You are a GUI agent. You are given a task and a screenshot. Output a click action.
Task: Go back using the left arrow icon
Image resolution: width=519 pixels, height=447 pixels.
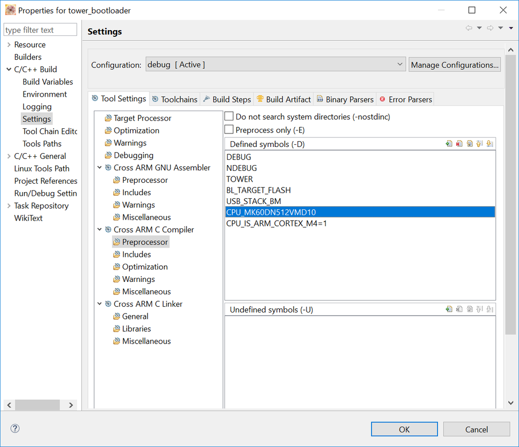469,28
